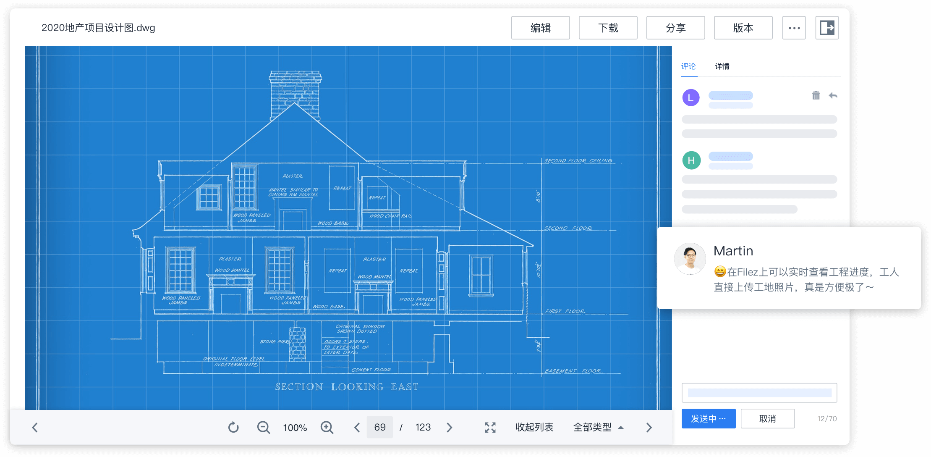931x457 pixels.
Task: Click the total page count 123
Action: (423, 427)
